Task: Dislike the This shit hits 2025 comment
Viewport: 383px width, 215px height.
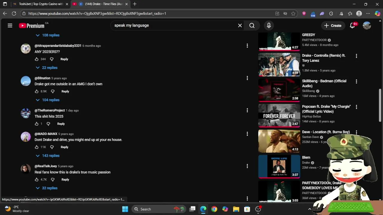Action: pyautogui.click(x=48, y=124)
